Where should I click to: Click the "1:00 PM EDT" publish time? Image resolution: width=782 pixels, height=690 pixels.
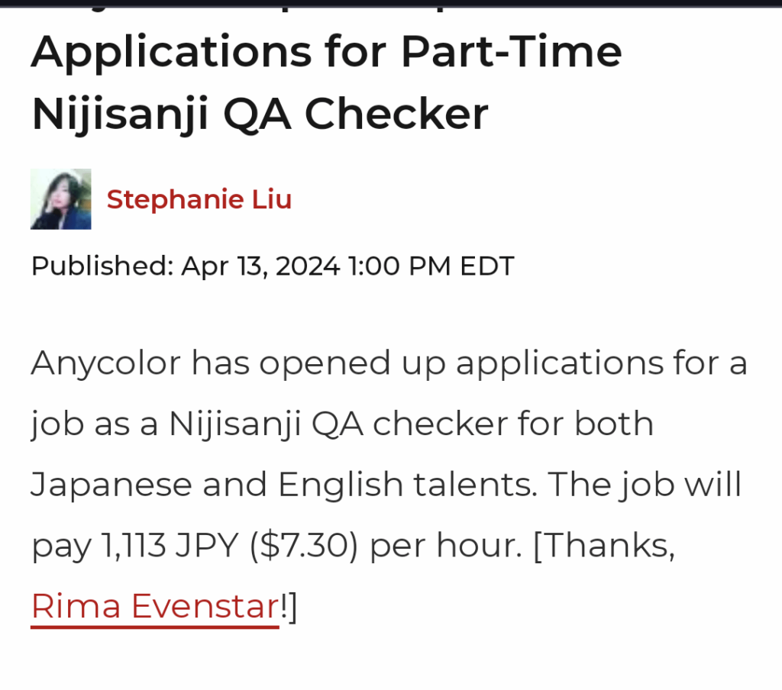click(431, 266)
